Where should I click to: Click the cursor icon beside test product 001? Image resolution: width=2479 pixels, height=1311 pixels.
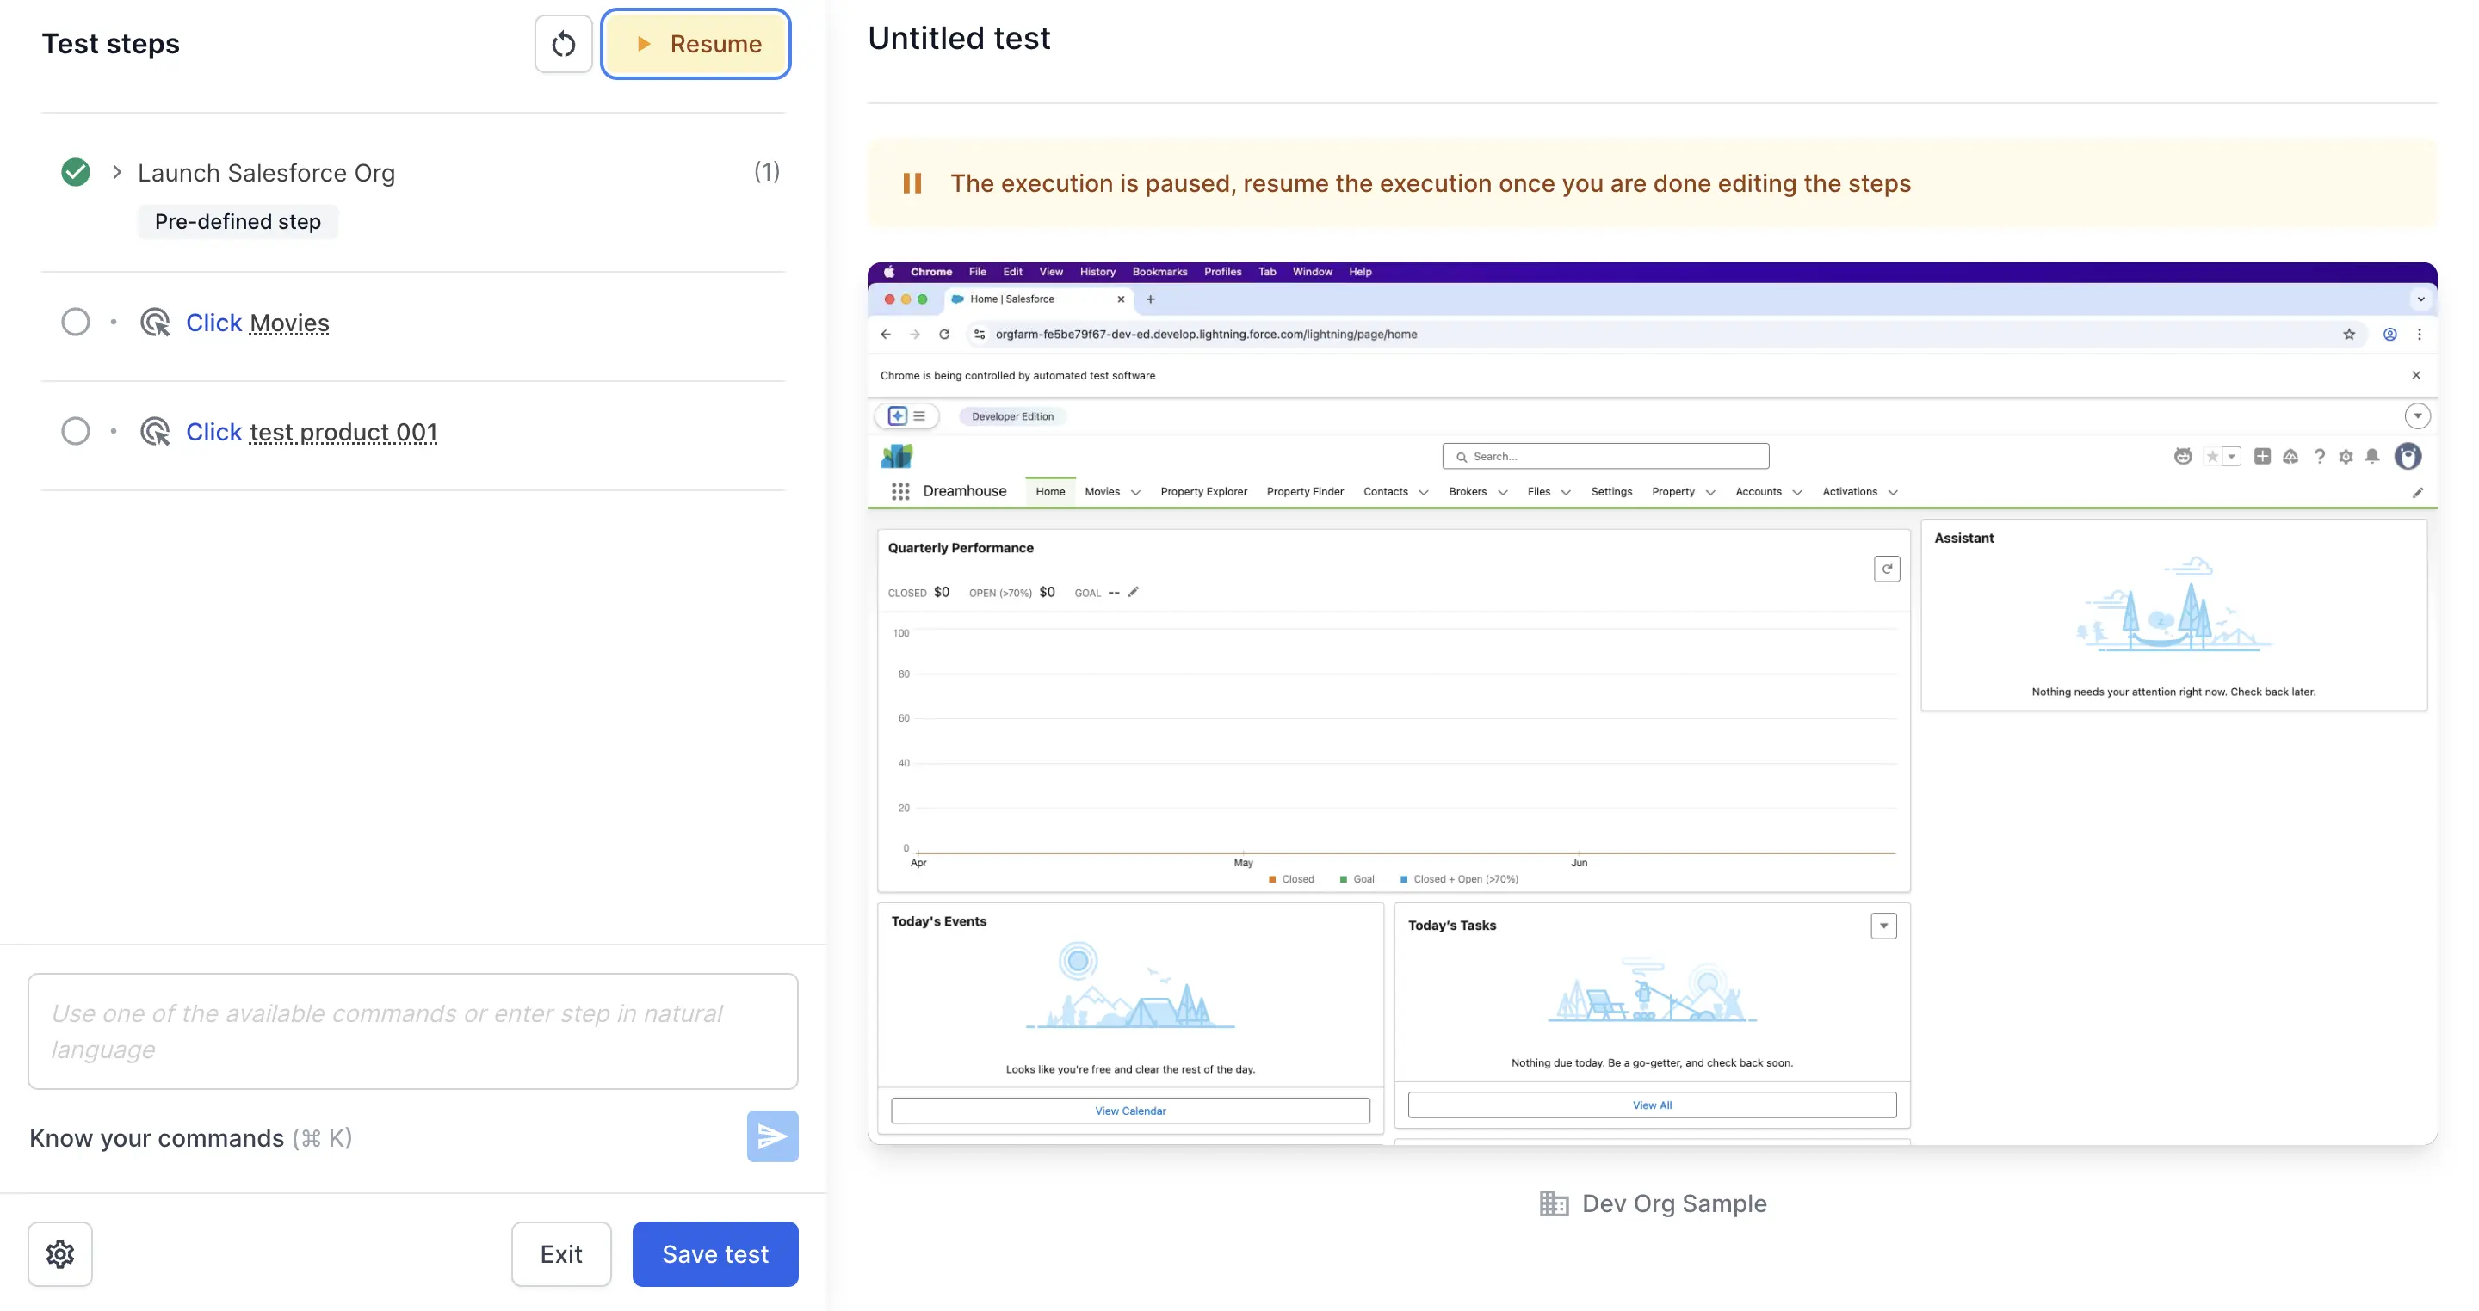[x=155, y=431]
